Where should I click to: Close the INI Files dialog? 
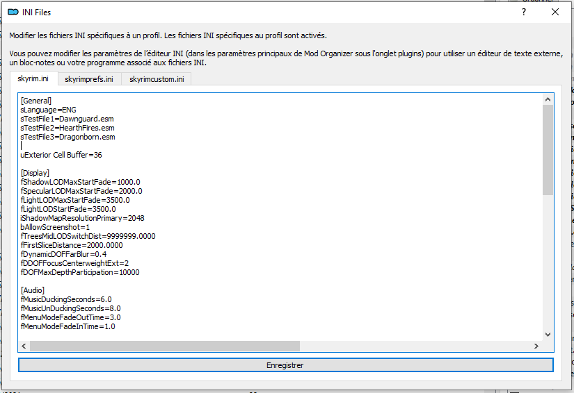(x=555, y=12)
